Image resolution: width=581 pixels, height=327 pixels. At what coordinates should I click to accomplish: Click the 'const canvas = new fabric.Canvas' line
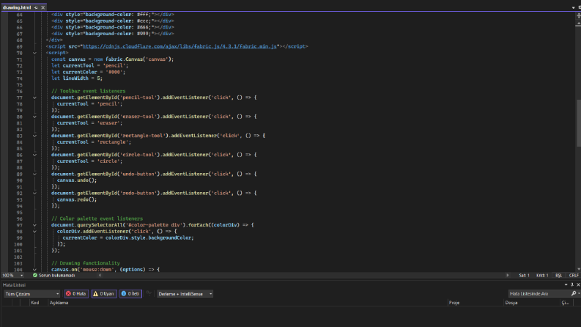tap(112, 59)
